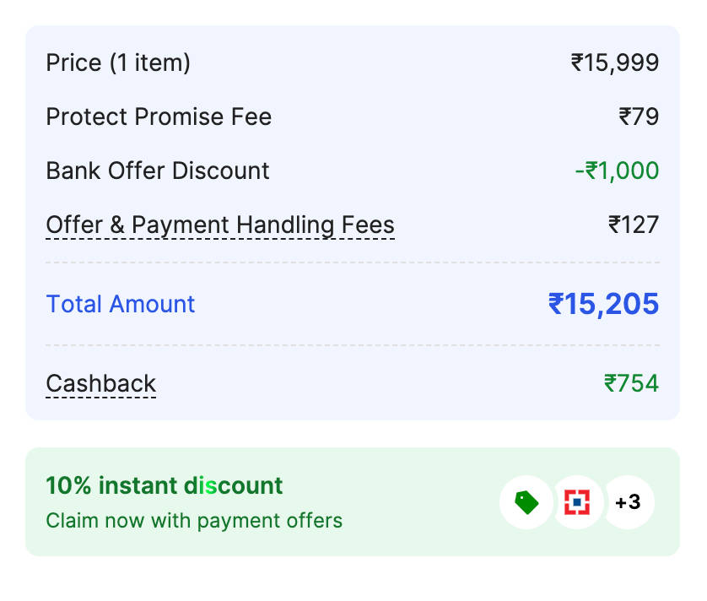Click the dashed divider above Cashback
This screenshot has width=707, height=601.
click(353, 345)
